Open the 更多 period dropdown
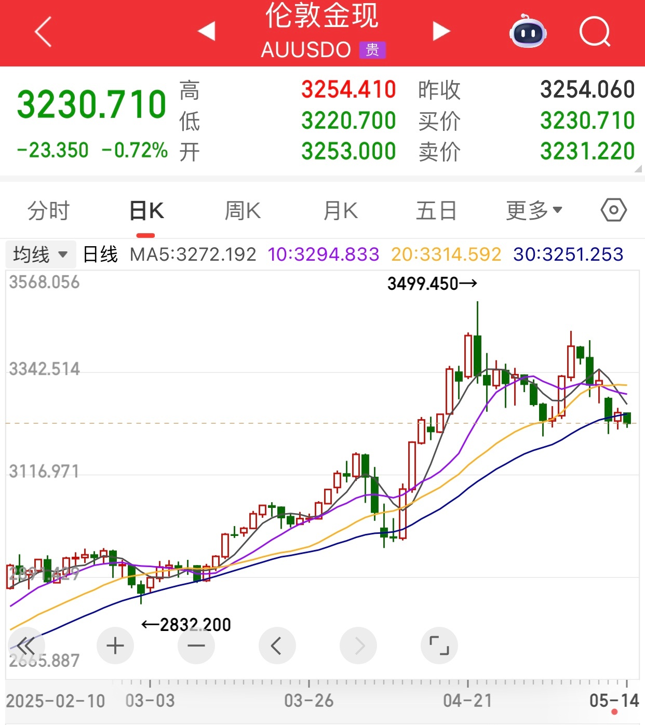Viewport: 645px width, 725px height. click(x=534, y=211)
